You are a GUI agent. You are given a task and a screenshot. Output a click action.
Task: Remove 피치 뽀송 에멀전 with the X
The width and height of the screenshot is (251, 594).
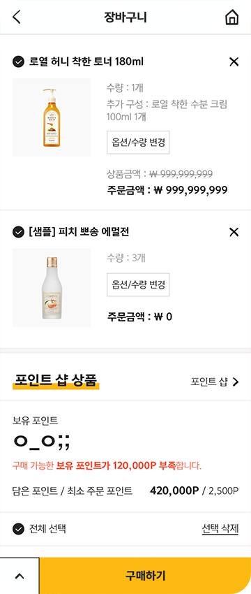(x=234, y=232)
